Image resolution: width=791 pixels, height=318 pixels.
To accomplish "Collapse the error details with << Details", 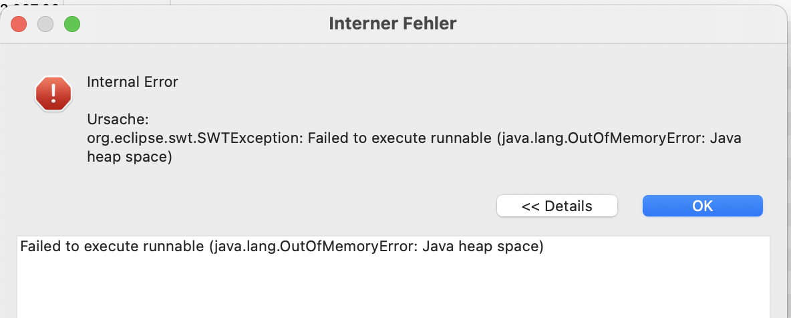I will click(557, 206).
